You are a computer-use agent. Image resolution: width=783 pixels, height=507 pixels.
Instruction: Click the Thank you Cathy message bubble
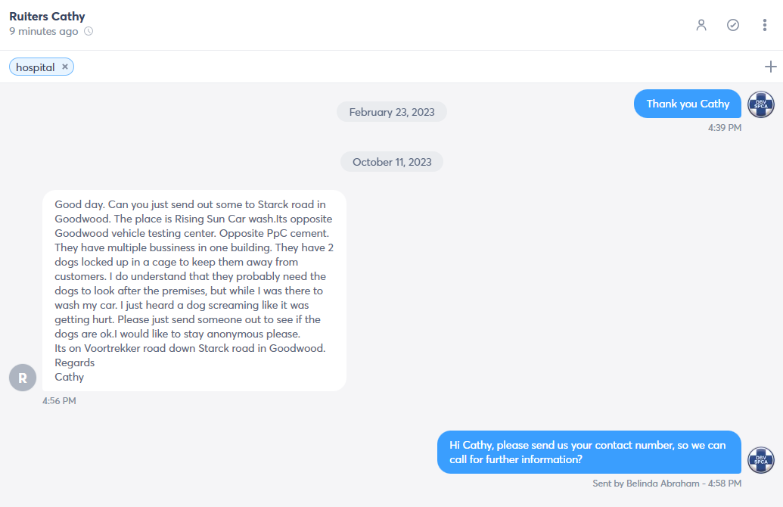coord(688,104)
